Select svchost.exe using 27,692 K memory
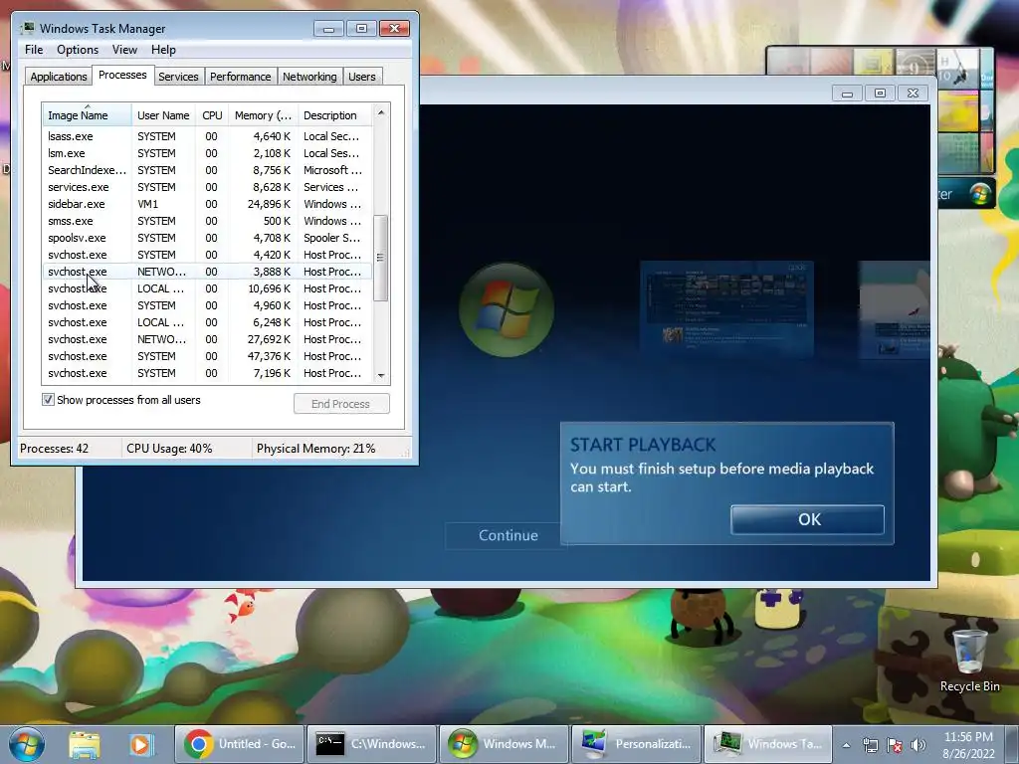 (207, 339)
